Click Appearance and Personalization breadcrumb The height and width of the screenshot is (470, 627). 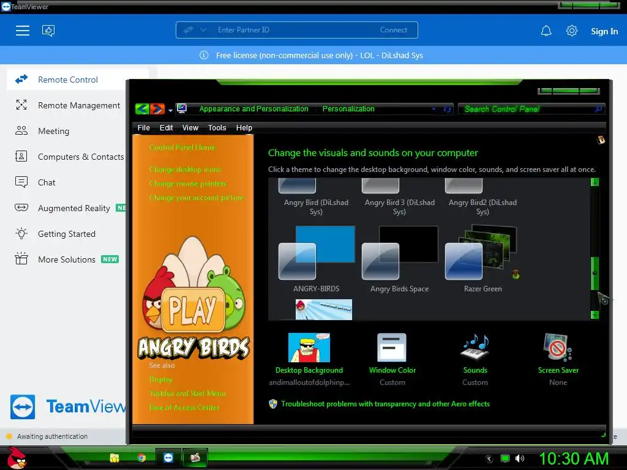[x=254, y=109]
